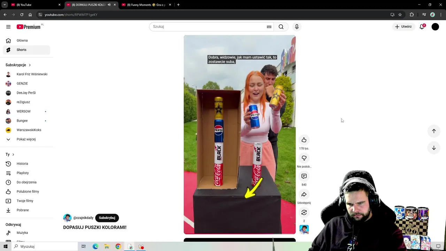Open the media controls icon in toolbar
The image size is (446, 251).
click(424, 15)
